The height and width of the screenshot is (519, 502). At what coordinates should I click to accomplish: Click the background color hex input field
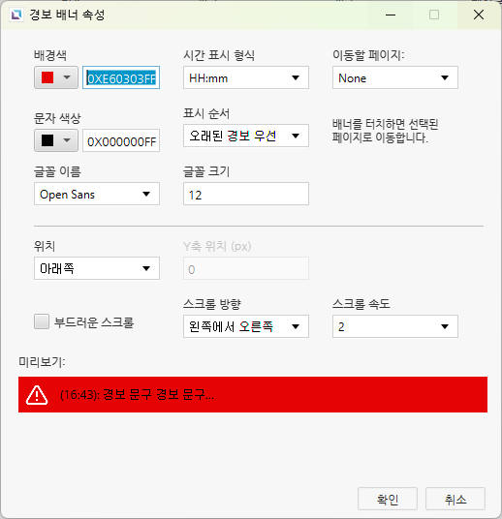coord(121,77)
